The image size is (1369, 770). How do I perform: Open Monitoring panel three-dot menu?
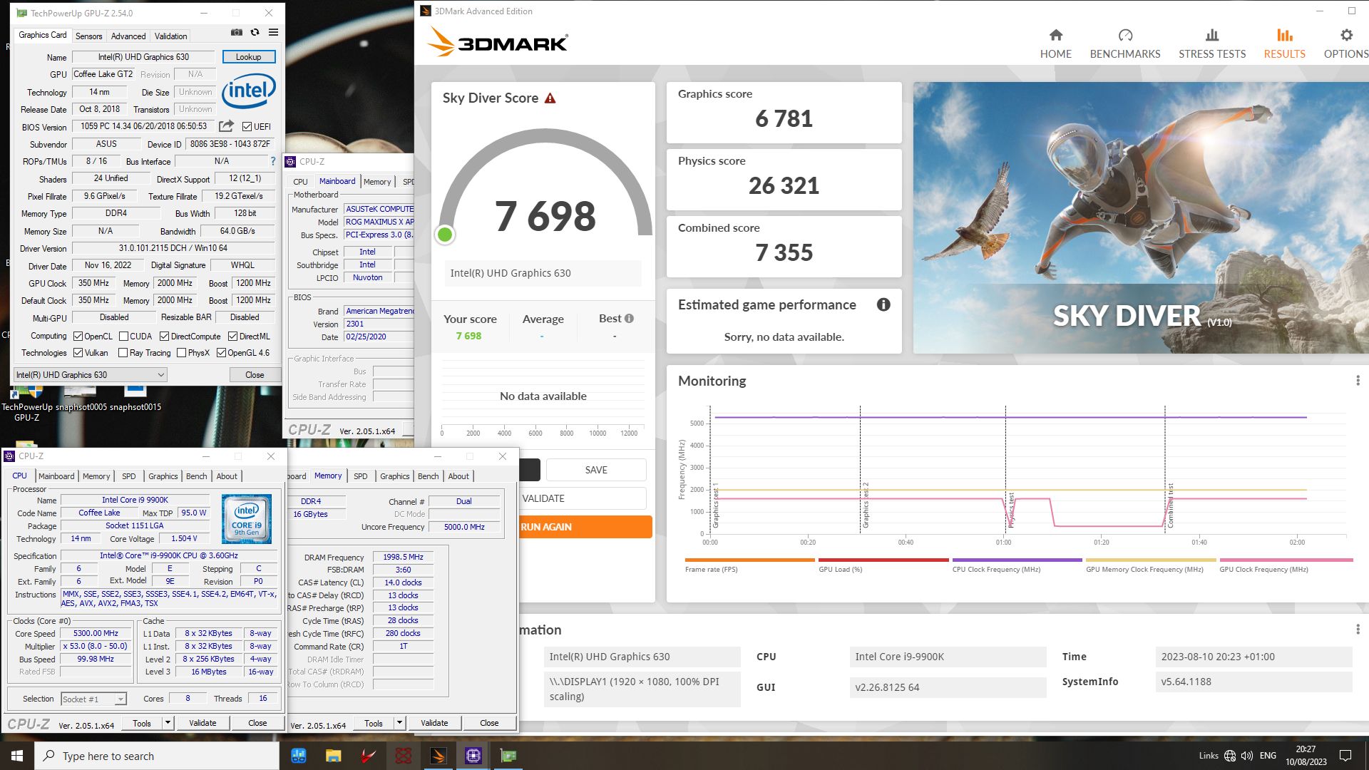coord(1357,381)
